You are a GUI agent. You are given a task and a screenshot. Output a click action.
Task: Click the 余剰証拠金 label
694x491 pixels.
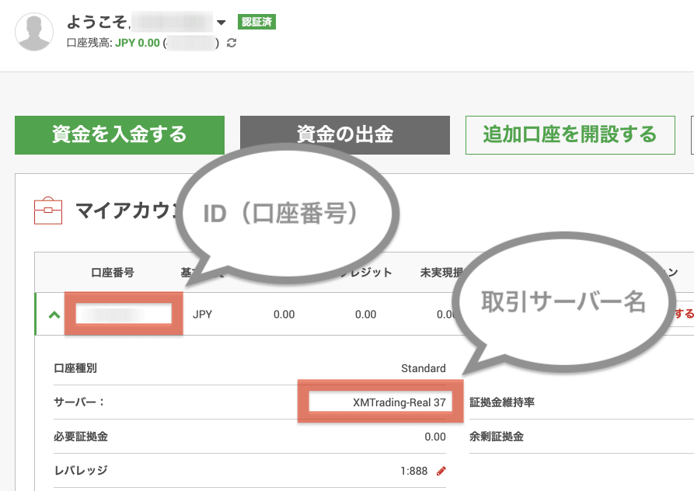pos(496,437)
